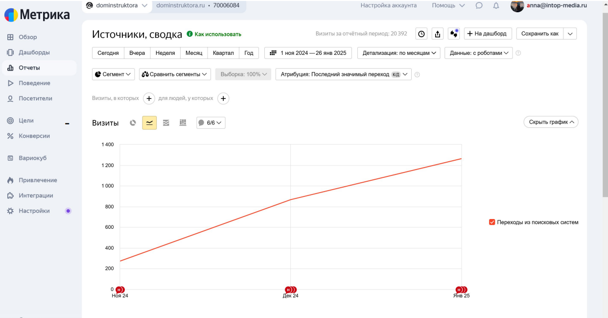Image resolution: width=608 pixels, height=318 pixels.
Task: Open the 'Сегмент' dropdown
Action: (114, 74)
